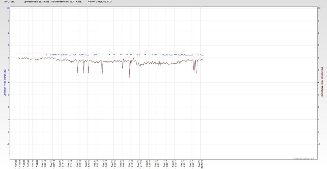Click the 'Downstream Noise Margin (dB)' axis title

click(x=322, y=82)
